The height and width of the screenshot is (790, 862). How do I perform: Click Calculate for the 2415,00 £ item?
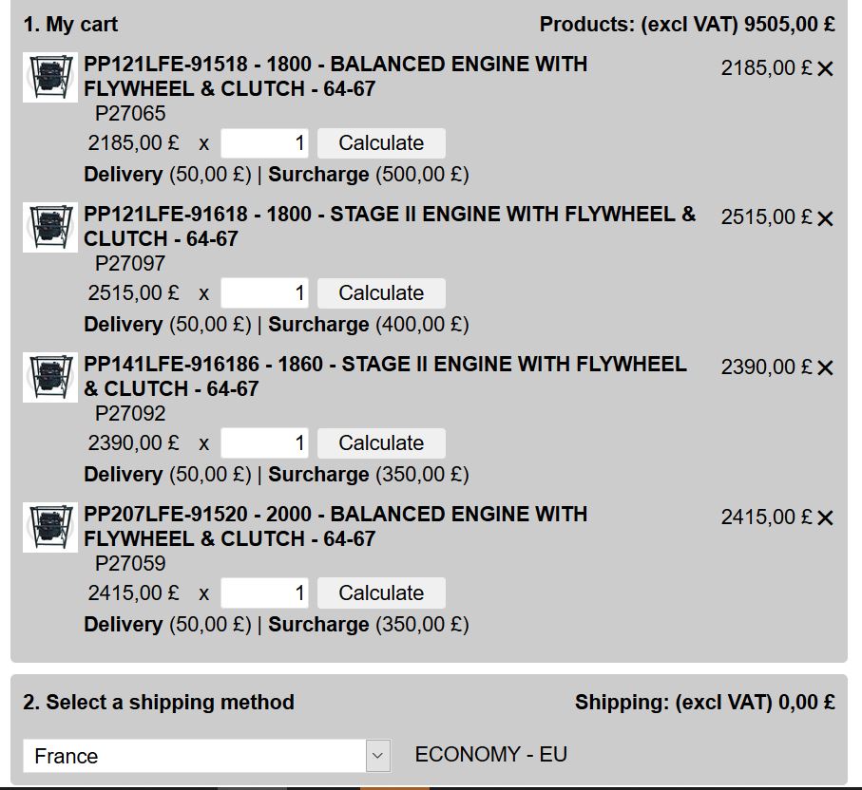tap(381, 592)
